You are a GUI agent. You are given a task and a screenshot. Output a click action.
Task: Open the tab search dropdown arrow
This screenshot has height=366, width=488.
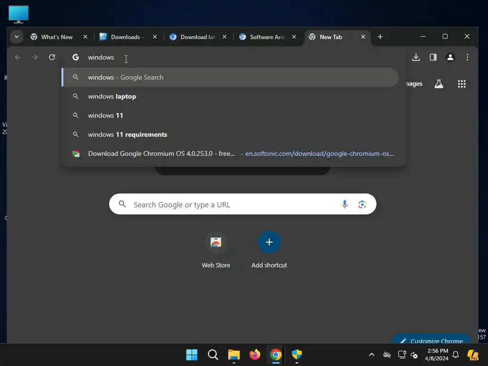pyautogui.click(x=17, y=37)
